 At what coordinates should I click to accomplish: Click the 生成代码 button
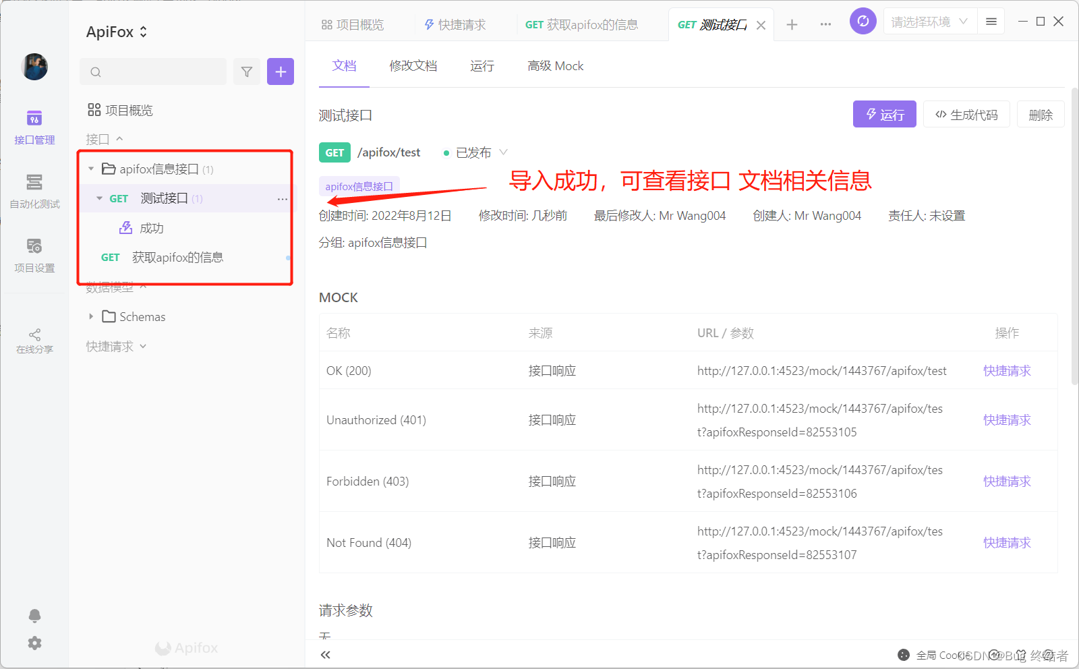point(966,115)
